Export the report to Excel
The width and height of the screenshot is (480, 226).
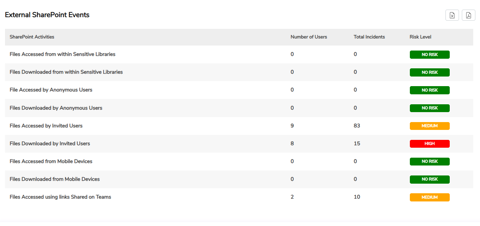pyautogui.click(x=452, y=15)
